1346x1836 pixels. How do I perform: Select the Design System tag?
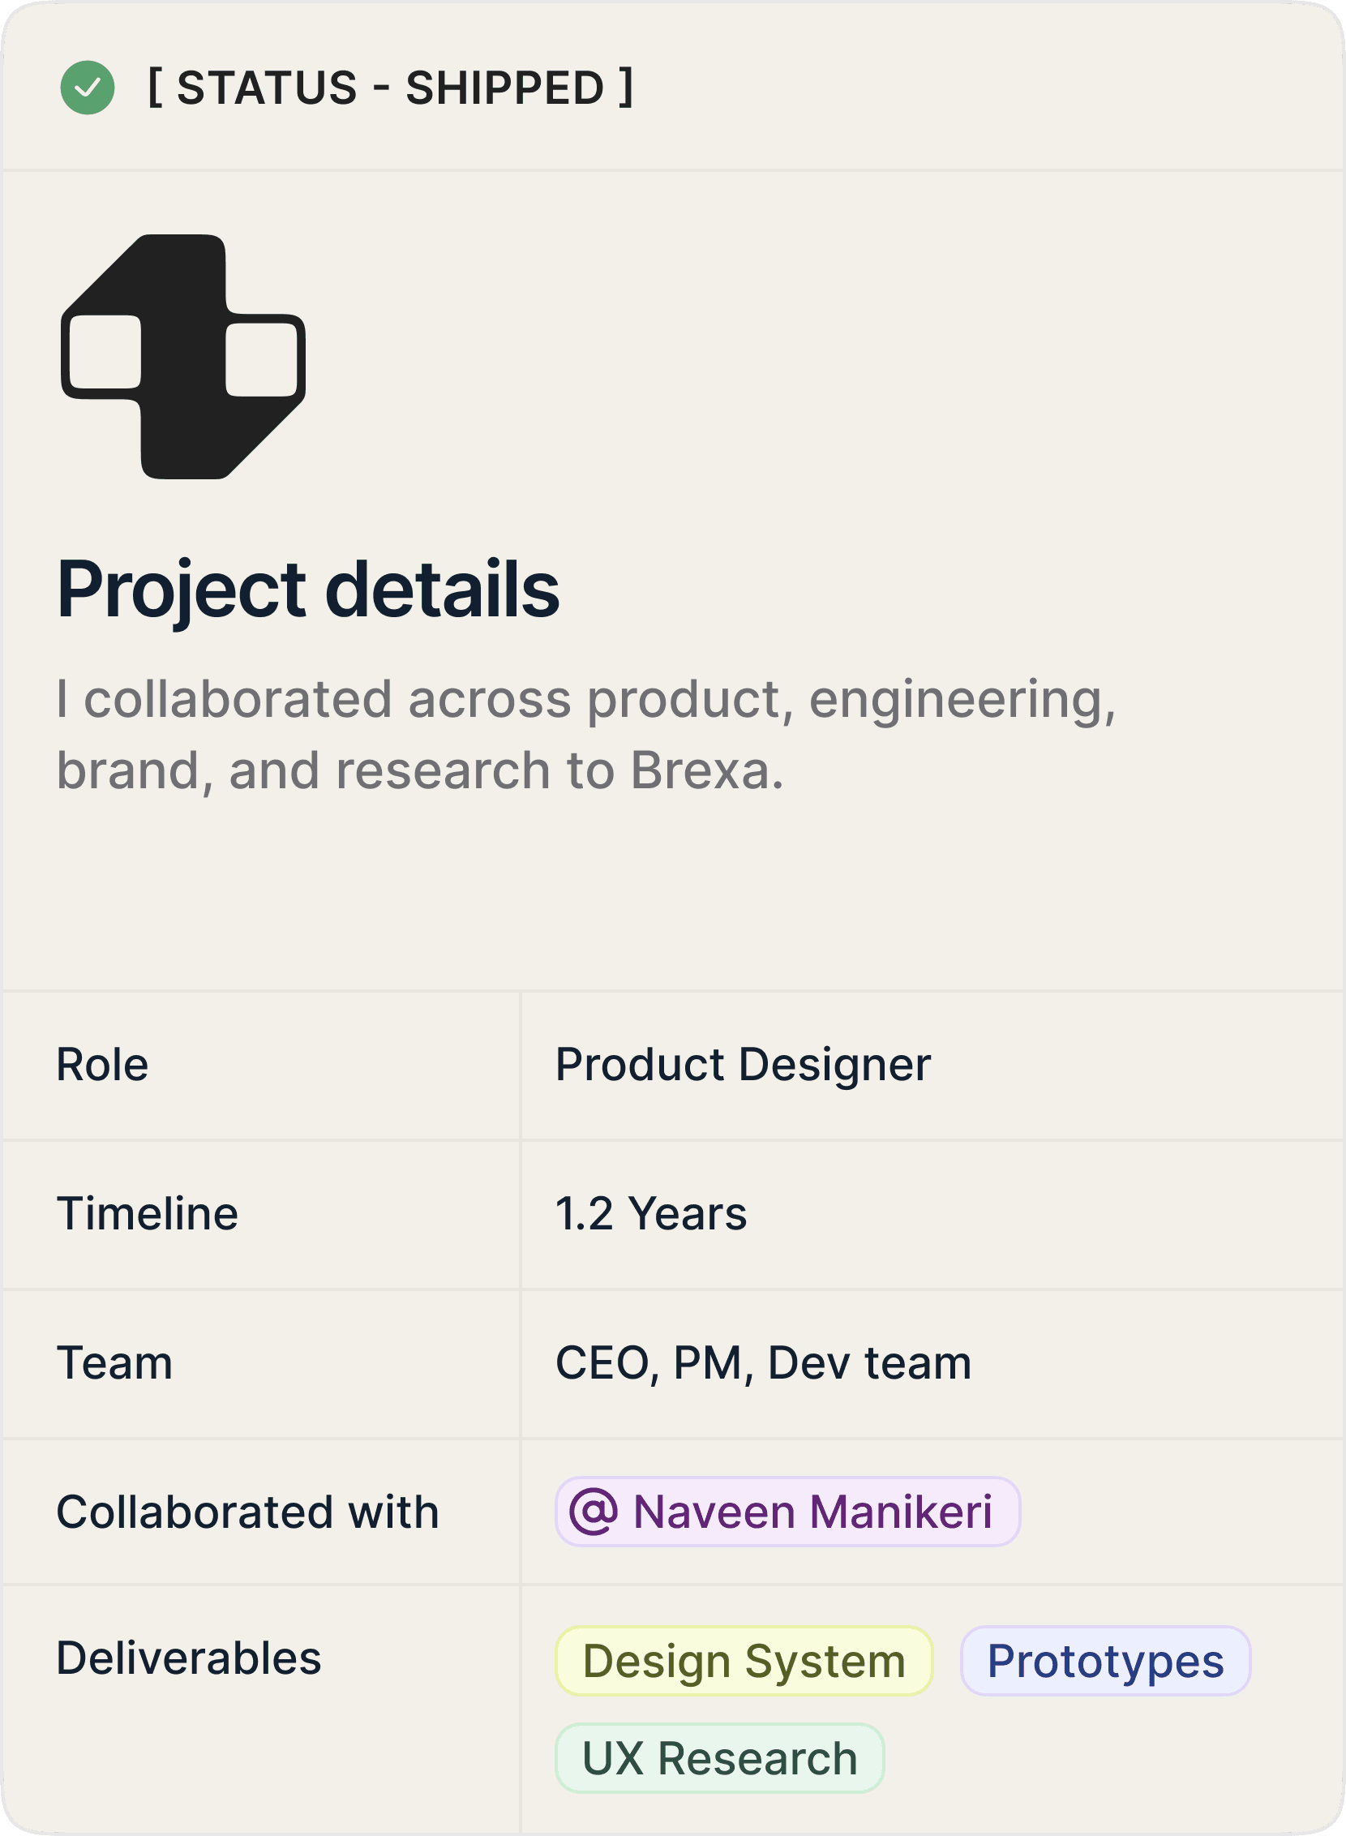click(743, 1660)
